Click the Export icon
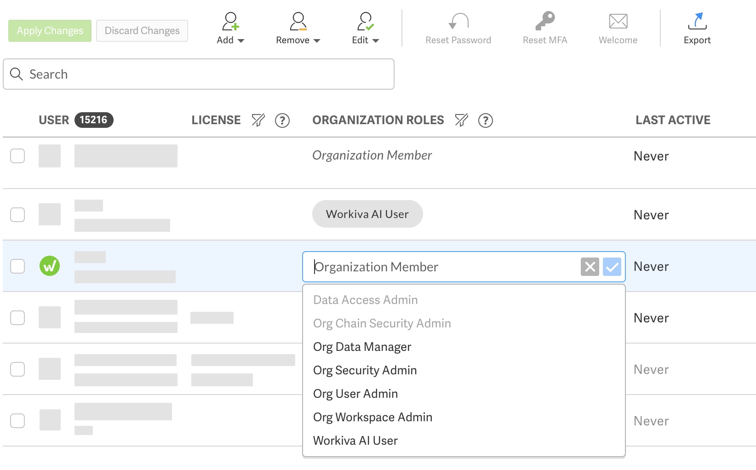 [x=697, y=21]
